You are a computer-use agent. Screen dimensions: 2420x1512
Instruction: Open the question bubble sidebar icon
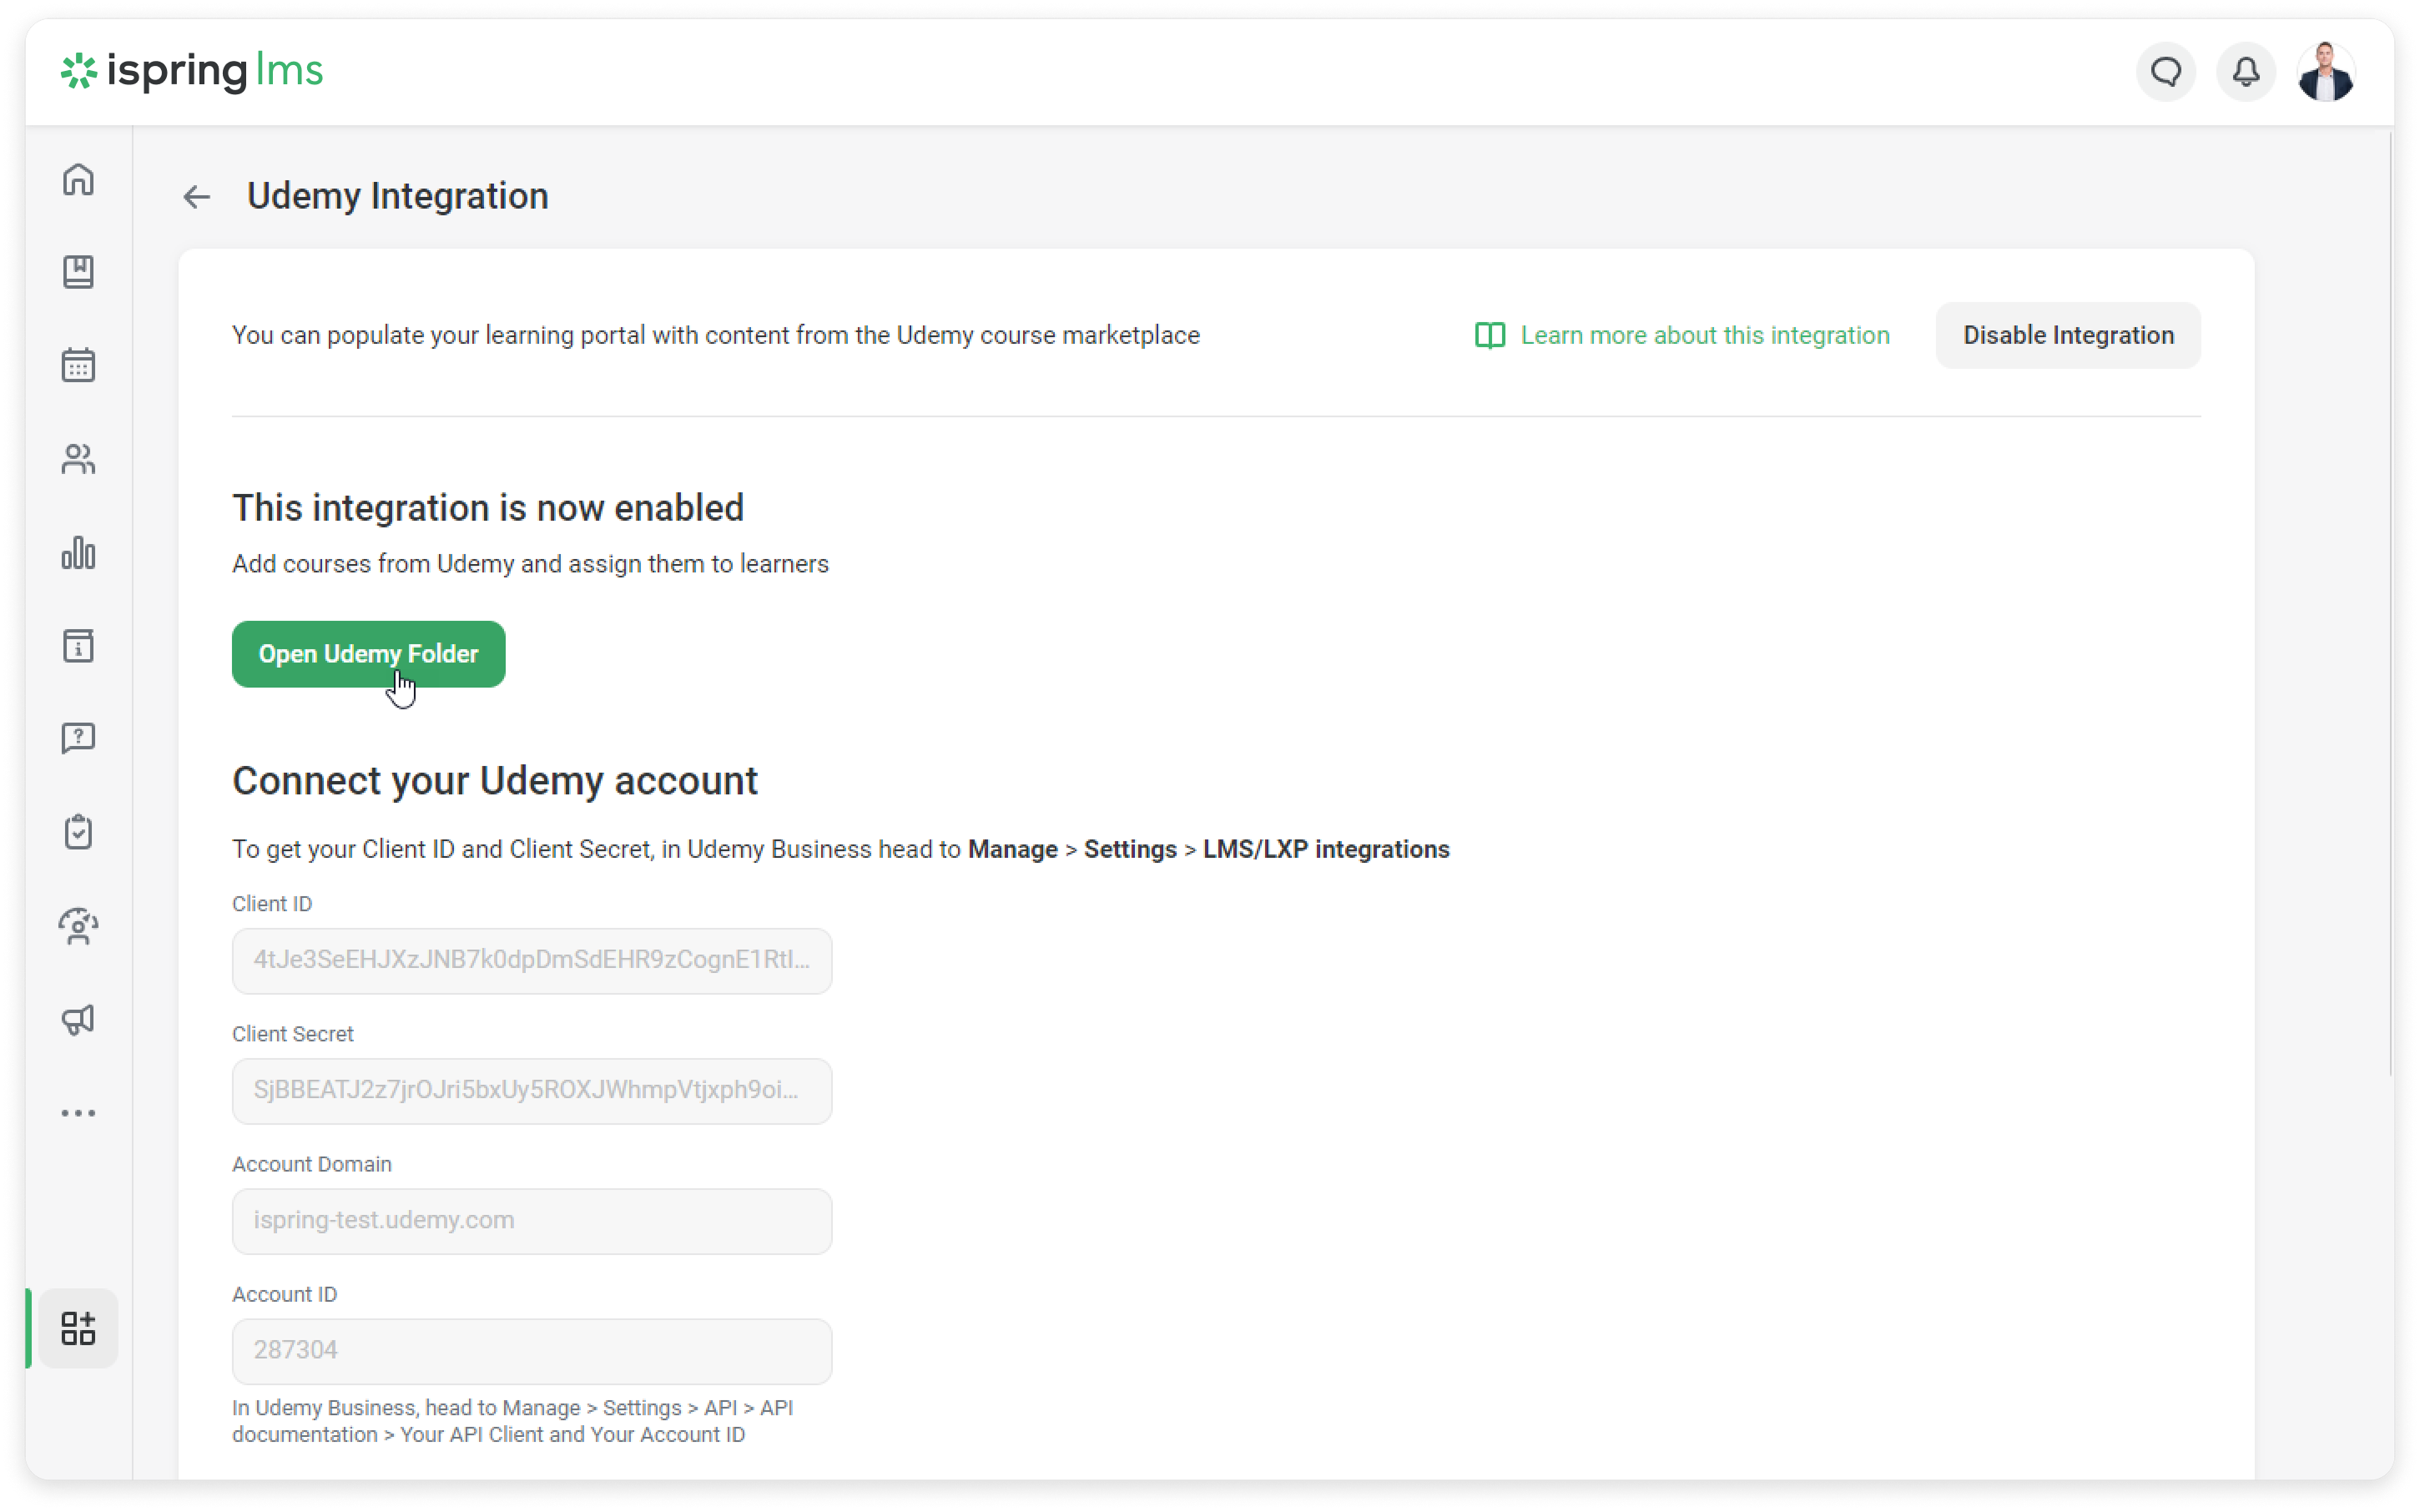click(x=78, y=739)
